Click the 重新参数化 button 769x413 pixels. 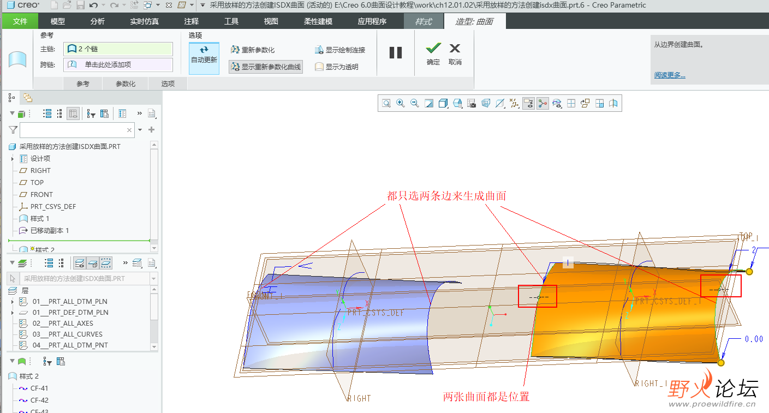253,50
